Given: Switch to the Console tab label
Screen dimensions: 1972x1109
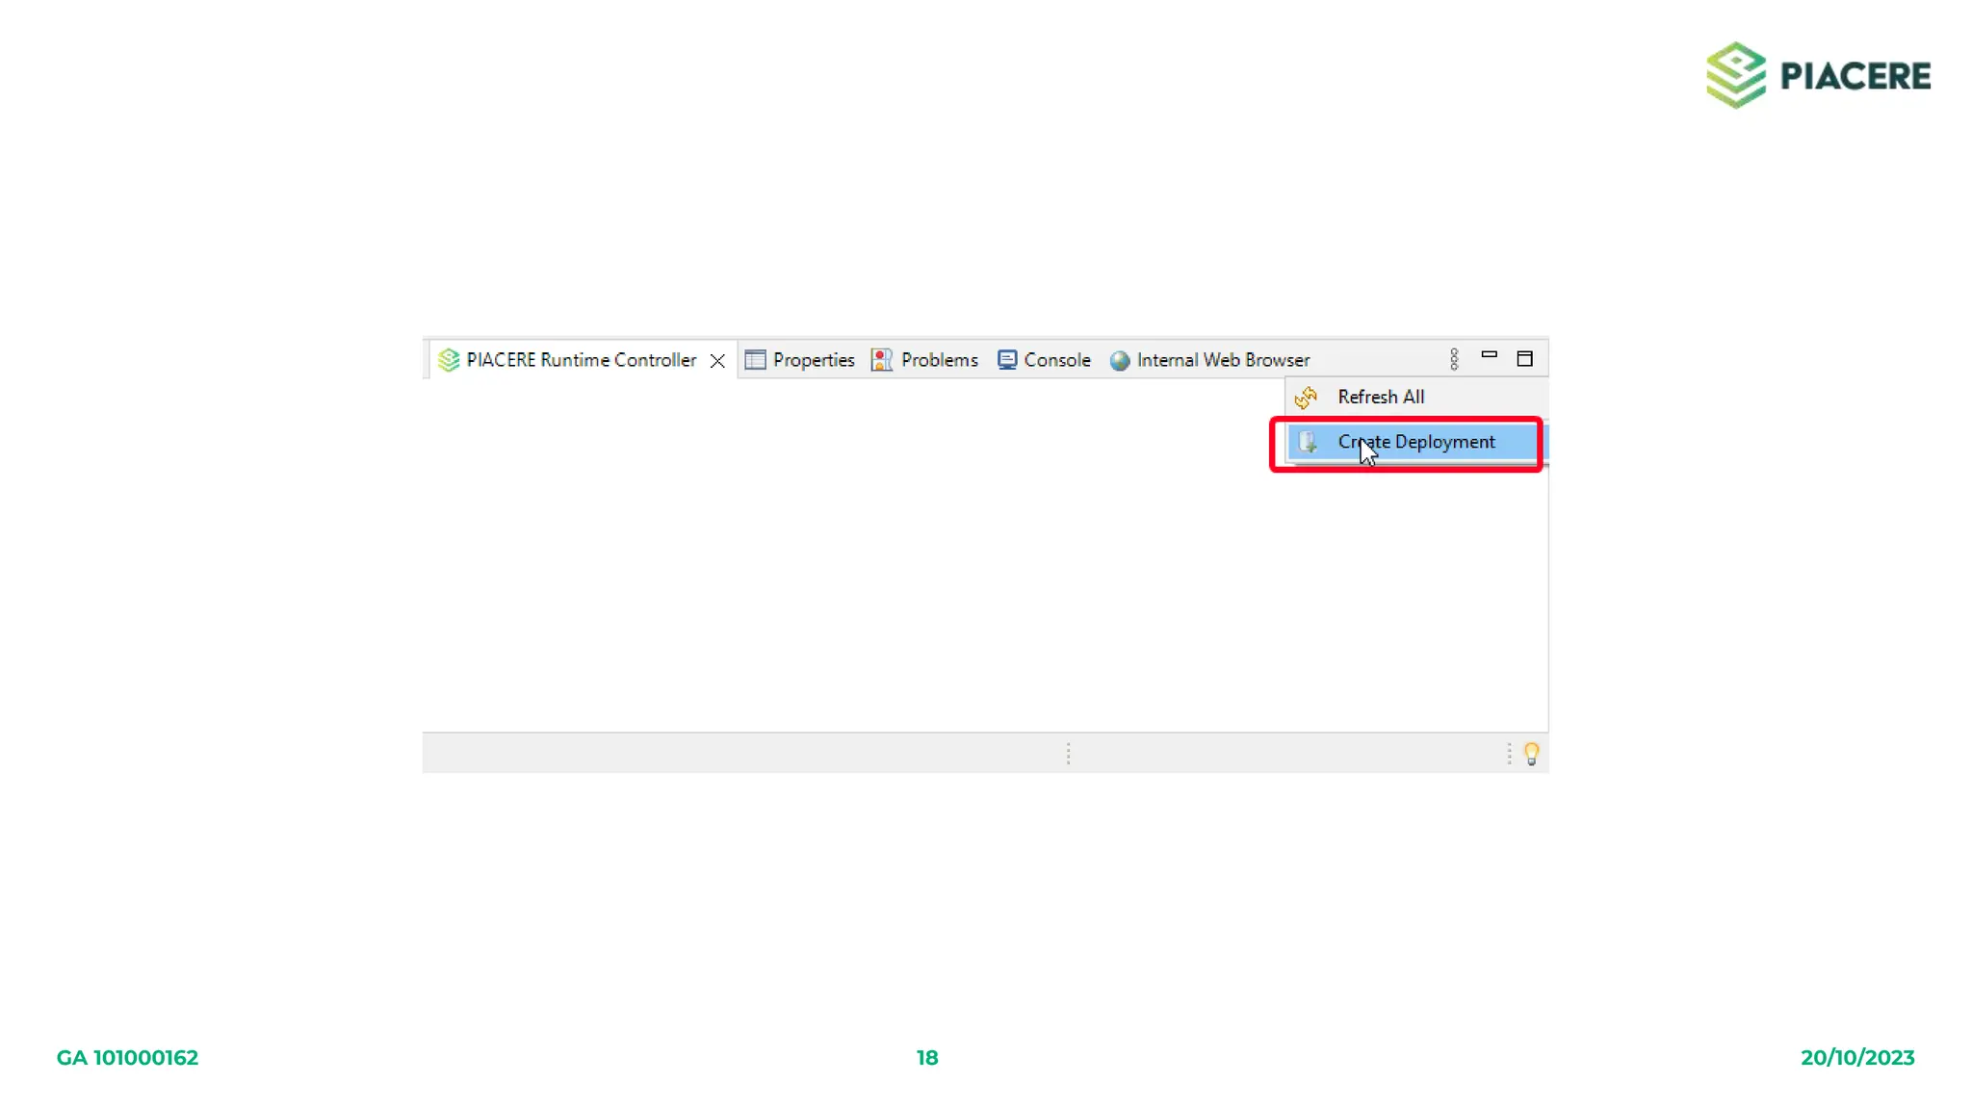Looking at the screenshot, I should tap(1057, 360).
